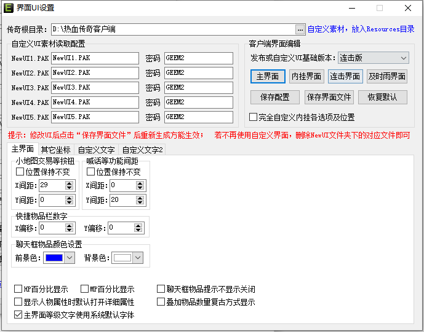Screen dimensions: 424x332
Task: Edit 密码 field for NewUI4.PAK
Action: pos(199,102)
